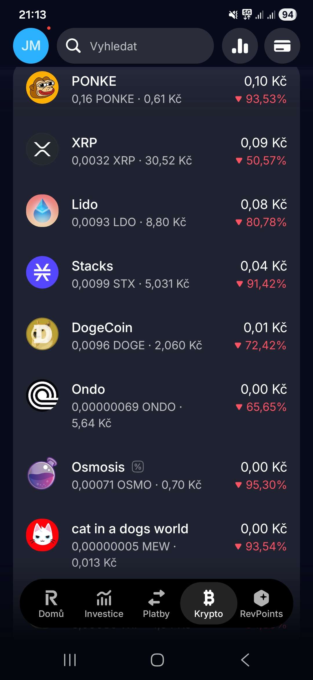Tap the DogeCoin coin icon
Screen dimensions: 313x680
point(42,334)
